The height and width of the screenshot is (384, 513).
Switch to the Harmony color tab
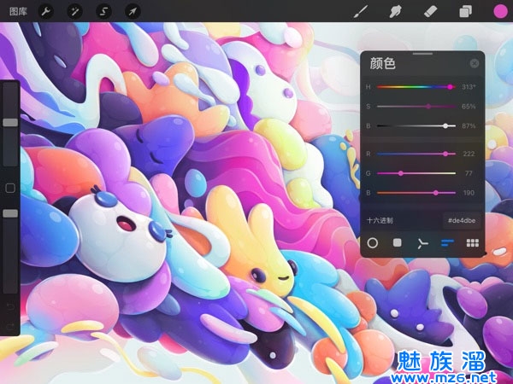(422, 243)
